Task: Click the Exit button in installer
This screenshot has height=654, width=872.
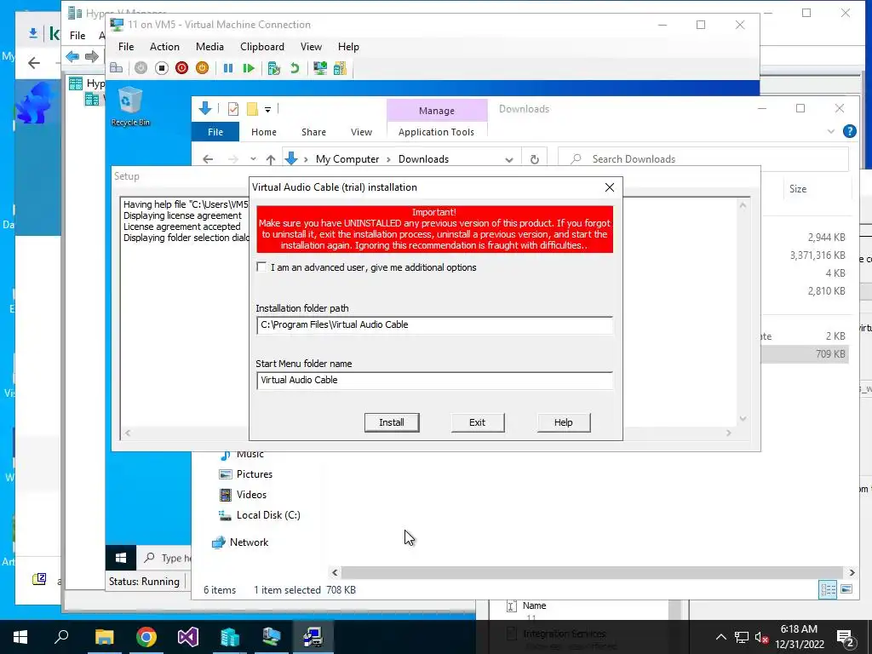Action: pos(477,422)
